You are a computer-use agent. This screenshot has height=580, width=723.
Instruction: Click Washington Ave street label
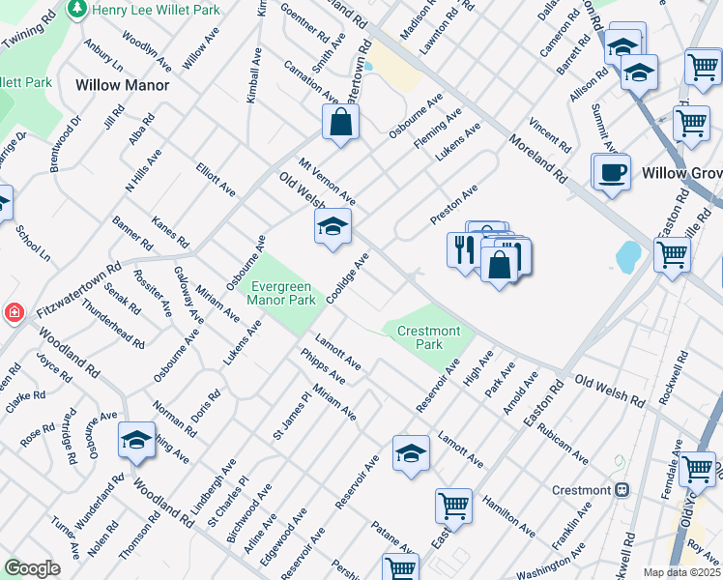click(551, 561)
